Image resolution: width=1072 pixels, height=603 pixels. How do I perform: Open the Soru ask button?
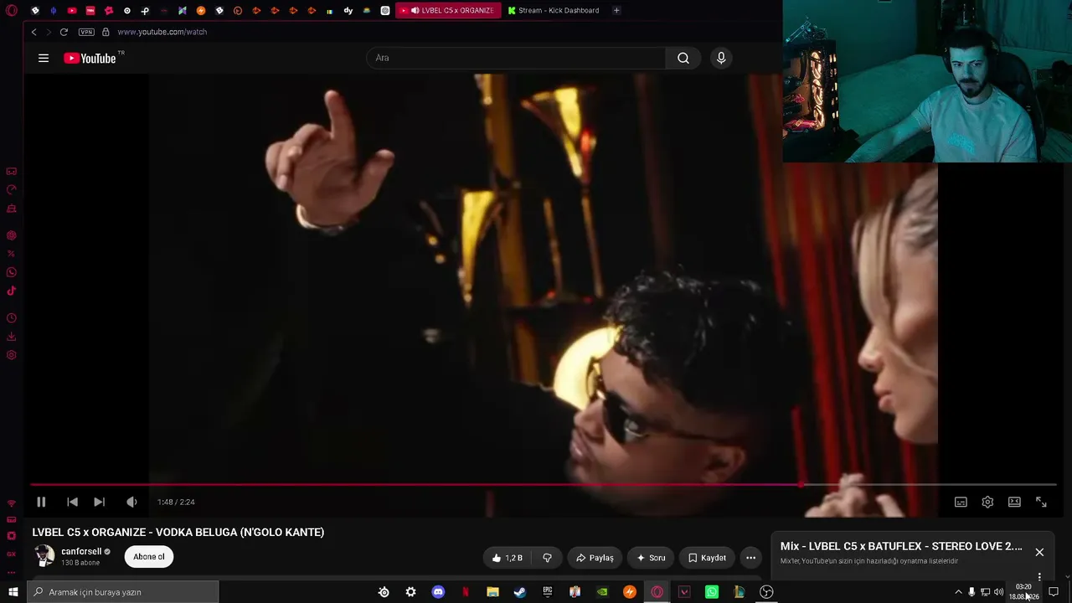coord(651,558)
